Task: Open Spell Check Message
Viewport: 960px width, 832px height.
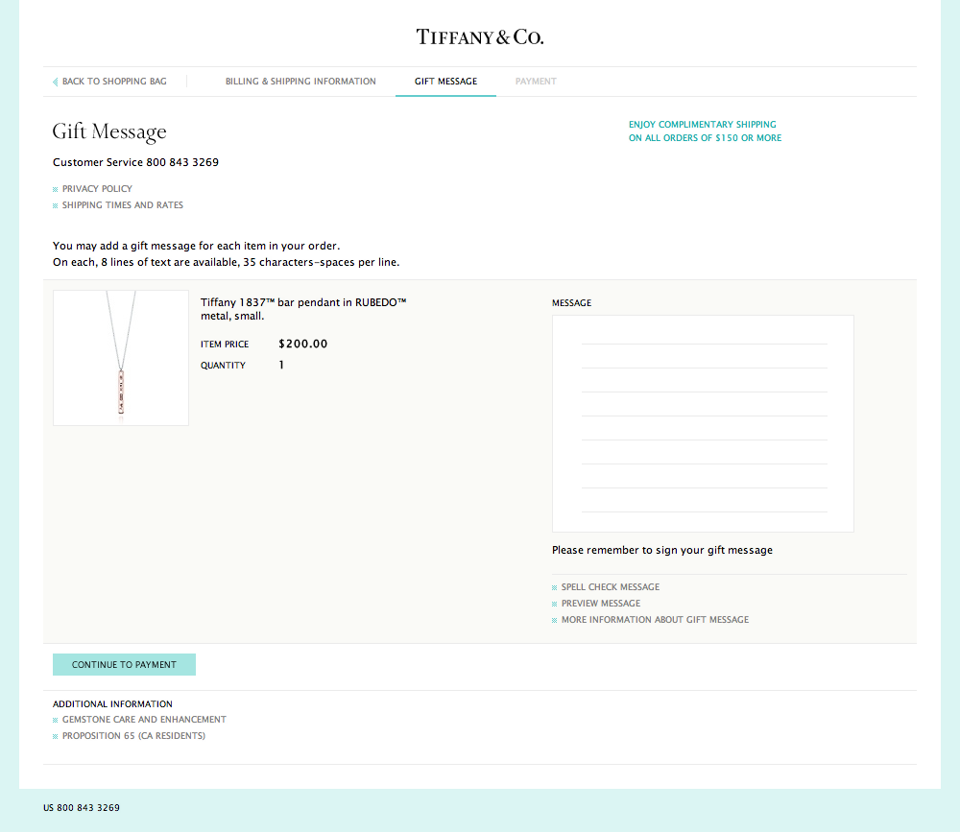Action: (x=610, y=586)
